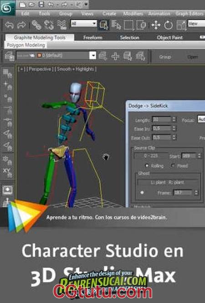The width and height of the screenshot is (205, 303).
Task: Open the viewport [+] general menu
Action: pyautogui.click(x=21, y=69)
